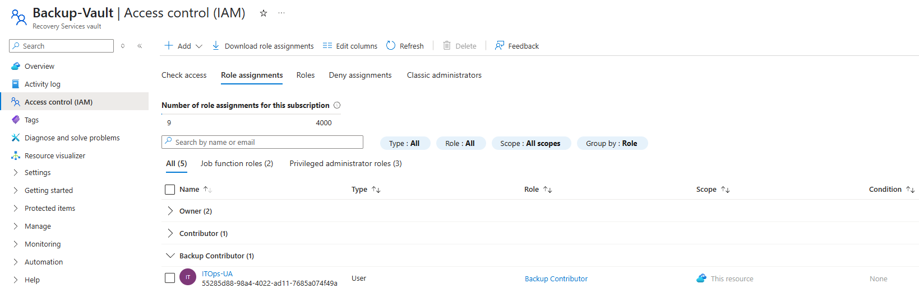
Task: Change the Group by : Role option
Action: click(612, 143)
